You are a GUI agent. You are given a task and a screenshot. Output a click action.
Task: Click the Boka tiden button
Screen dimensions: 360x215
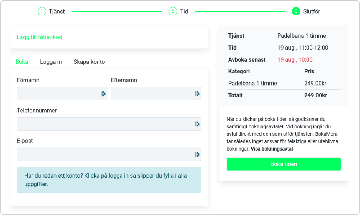click(x=284, y=164)
